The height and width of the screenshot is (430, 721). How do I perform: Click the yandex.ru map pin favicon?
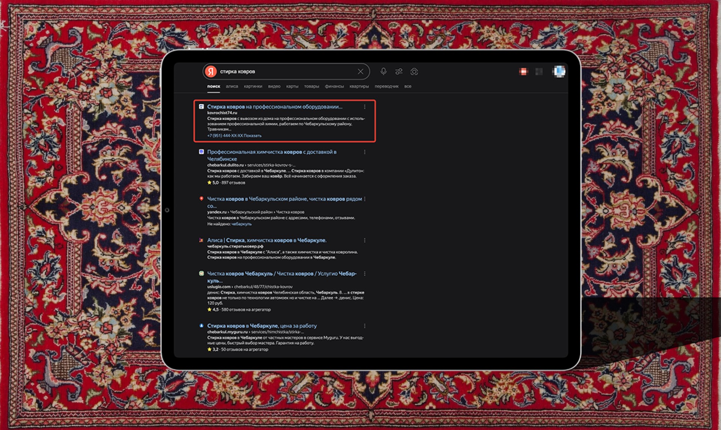pyautogui.click(x=201, y=199)
